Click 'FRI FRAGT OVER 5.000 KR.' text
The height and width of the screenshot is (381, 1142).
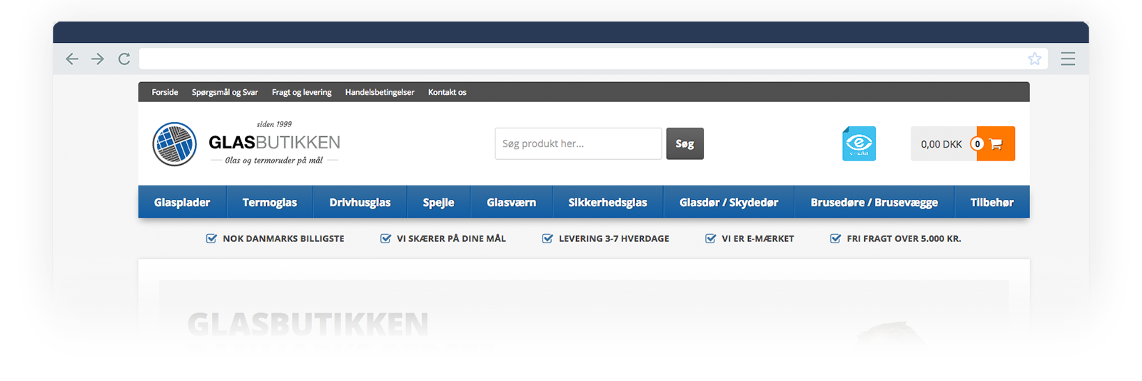[904, 238]
